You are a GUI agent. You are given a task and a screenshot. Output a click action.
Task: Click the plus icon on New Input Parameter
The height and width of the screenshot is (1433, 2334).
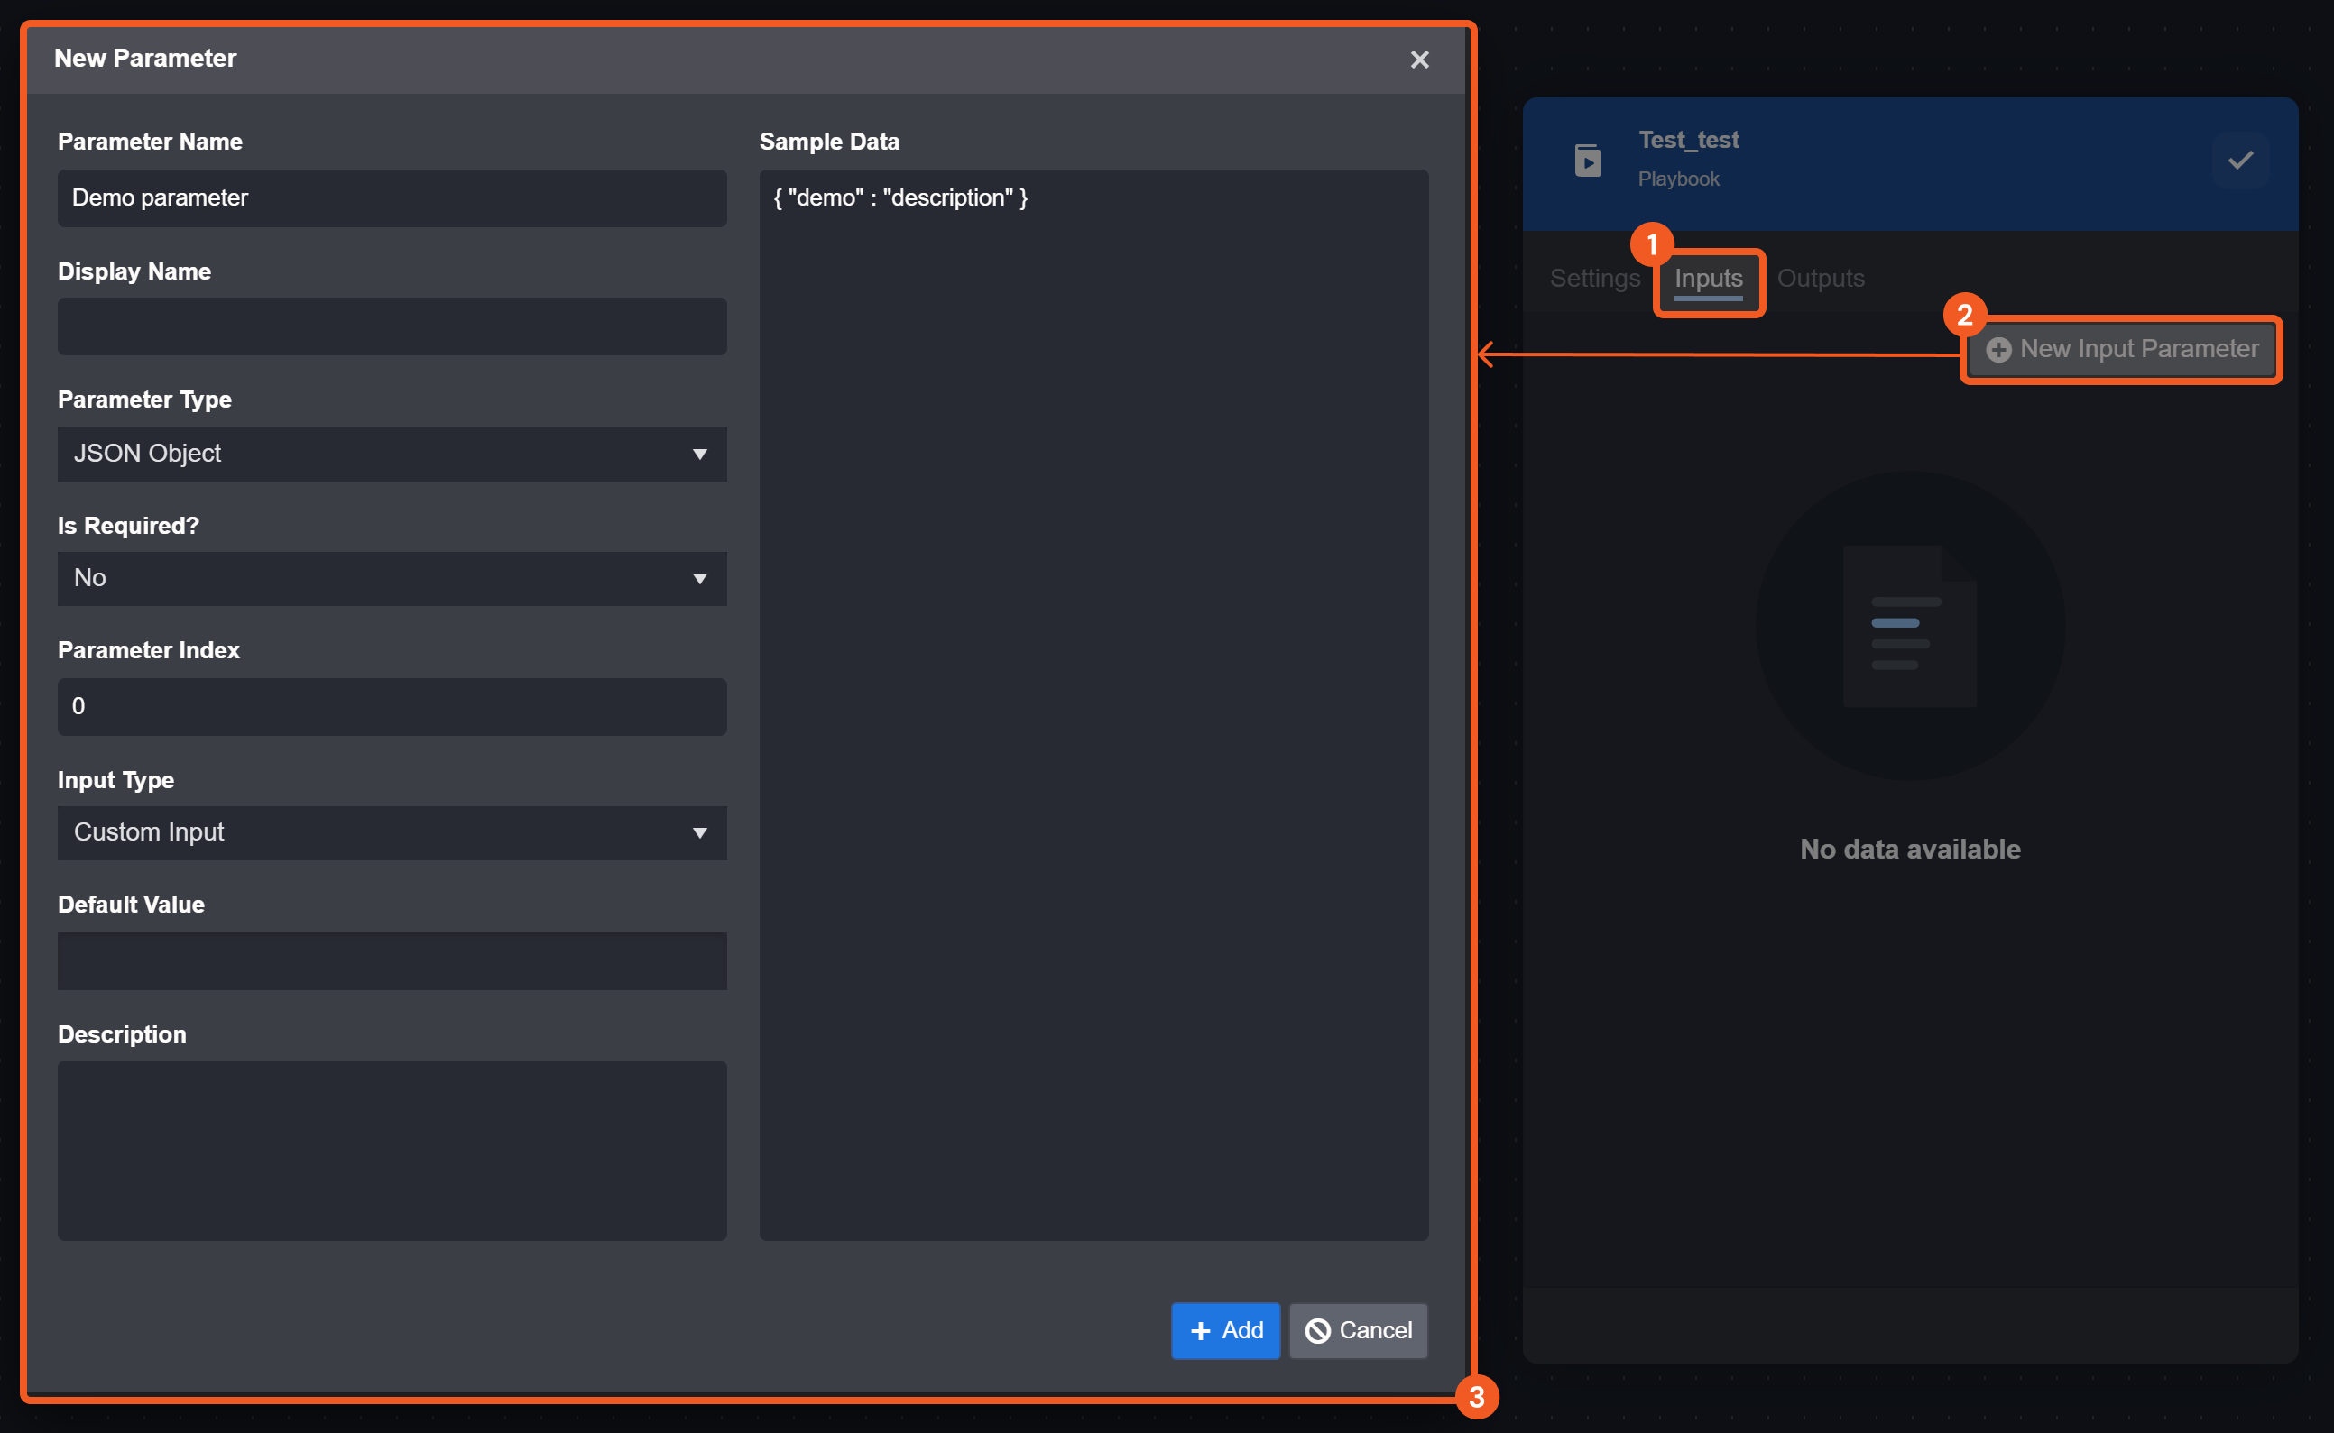click(1998, 350)
